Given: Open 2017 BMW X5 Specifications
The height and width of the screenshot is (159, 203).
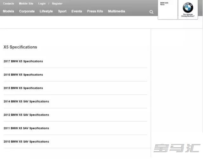Looking at the screenshot, I should (23, 61).
